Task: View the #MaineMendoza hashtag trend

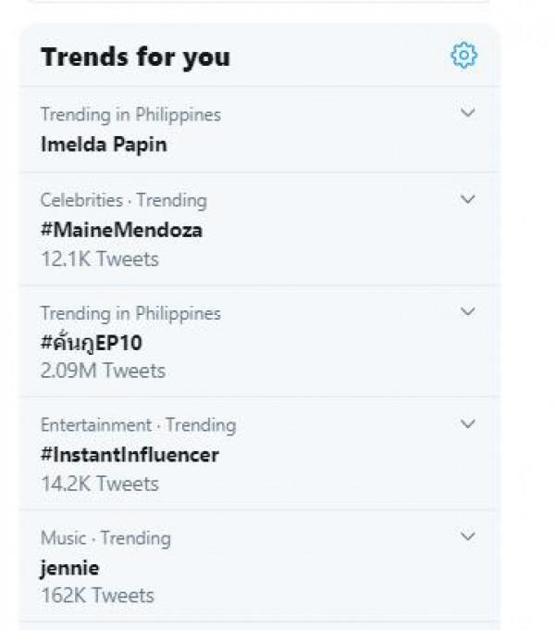Action: click(121, 230)
